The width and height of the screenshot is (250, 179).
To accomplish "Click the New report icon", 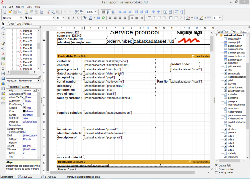I will click(5, 12).
